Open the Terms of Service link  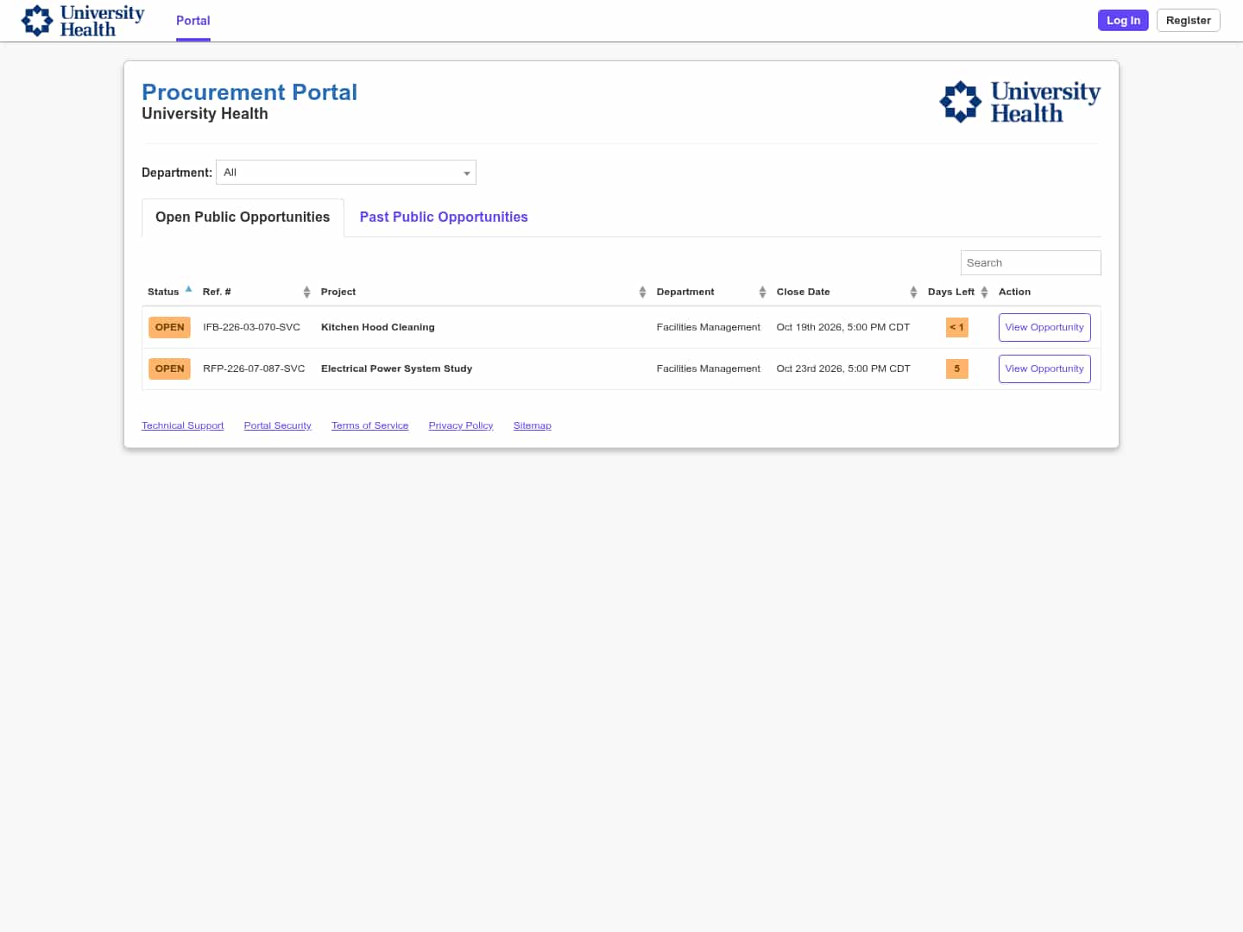[x=370, y=426]
